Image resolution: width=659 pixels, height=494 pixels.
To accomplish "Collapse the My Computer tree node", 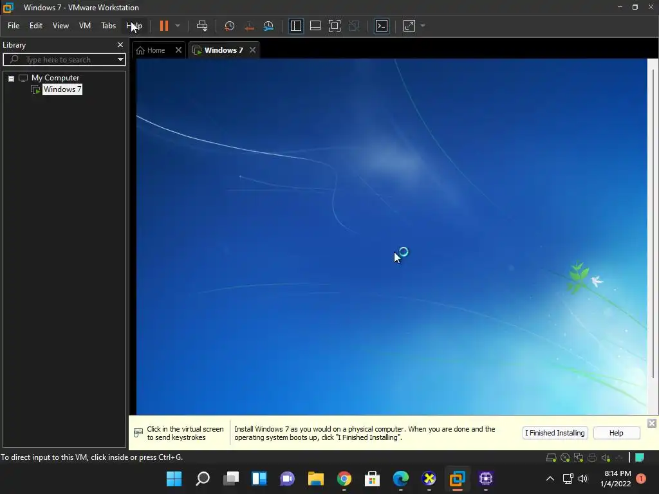I will 12,78.
